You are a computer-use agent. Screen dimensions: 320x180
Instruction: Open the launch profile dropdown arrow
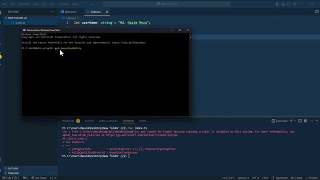(294, 121)
